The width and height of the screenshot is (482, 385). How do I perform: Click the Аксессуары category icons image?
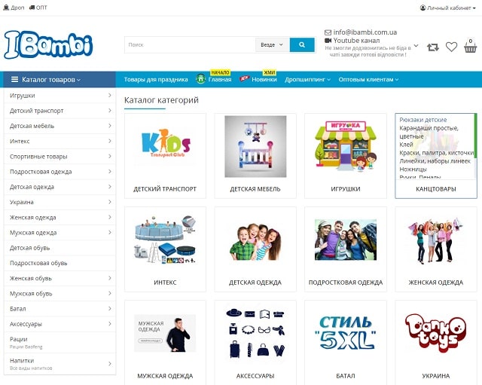tap(255, 333)
